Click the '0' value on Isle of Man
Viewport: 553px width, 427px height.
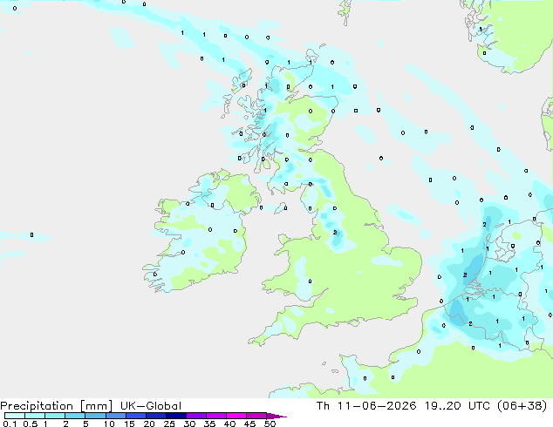(x=285, y=208)
